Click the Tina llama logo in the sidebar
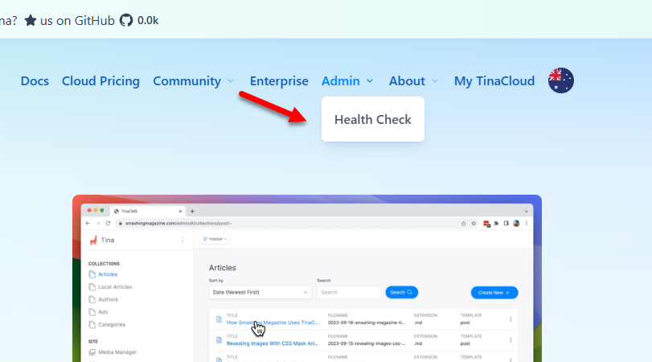Viewport: 652px width, 362px height. (93, 240)
